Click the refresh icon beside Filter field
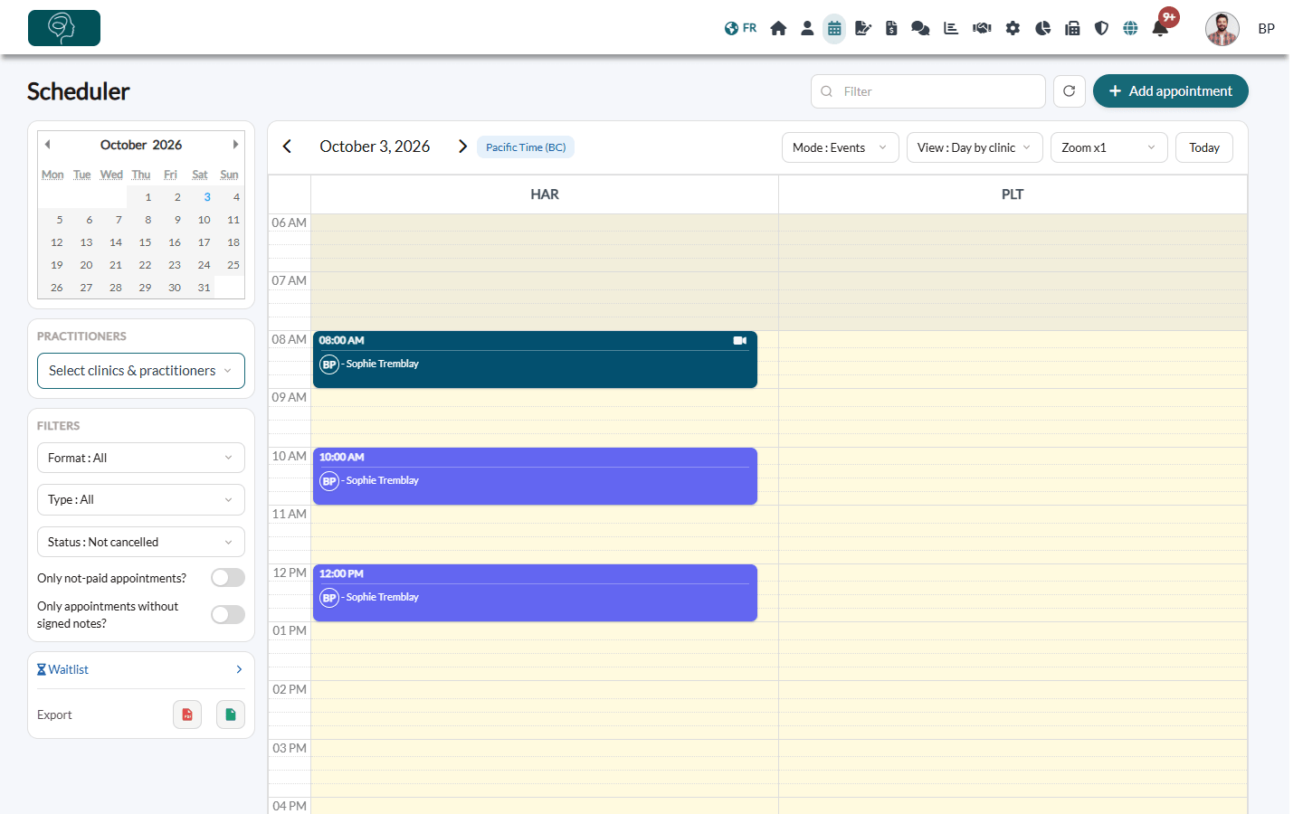This screenshot has height=814, width=1303. pyautogui.click(x=1069, y=91)
